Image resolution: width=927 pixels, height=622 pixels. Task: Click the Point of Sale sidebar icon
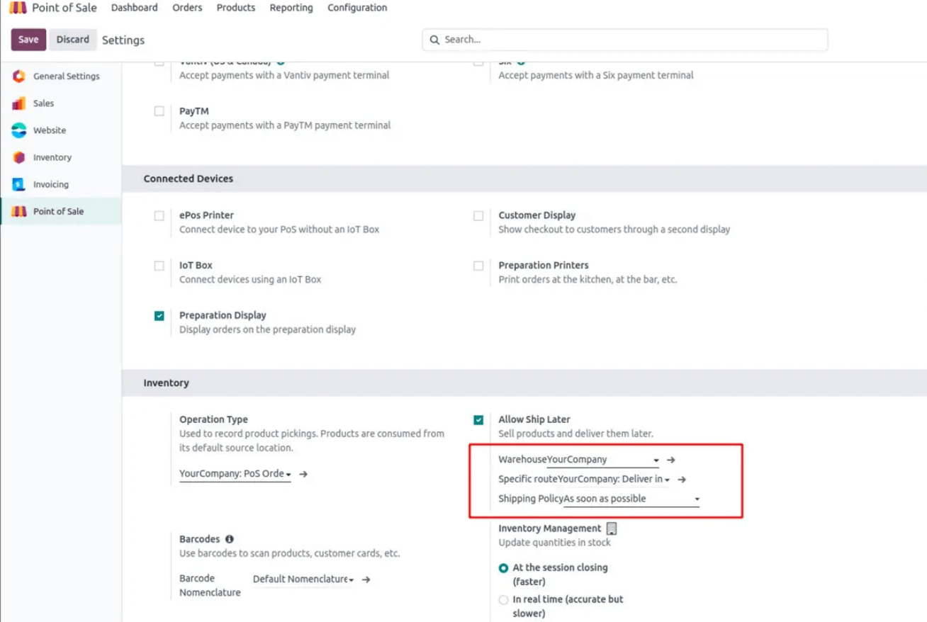click(x=19, y=211)
